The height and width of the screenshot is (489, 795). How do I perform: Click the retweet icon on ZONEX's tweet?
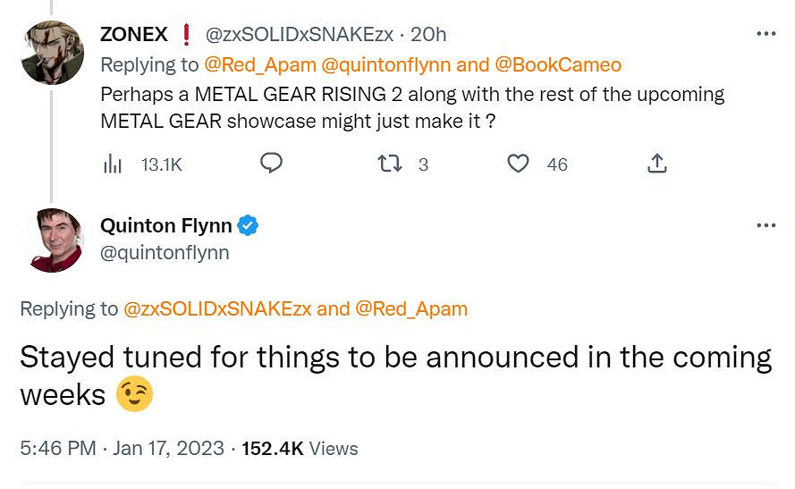pos(389,164)
